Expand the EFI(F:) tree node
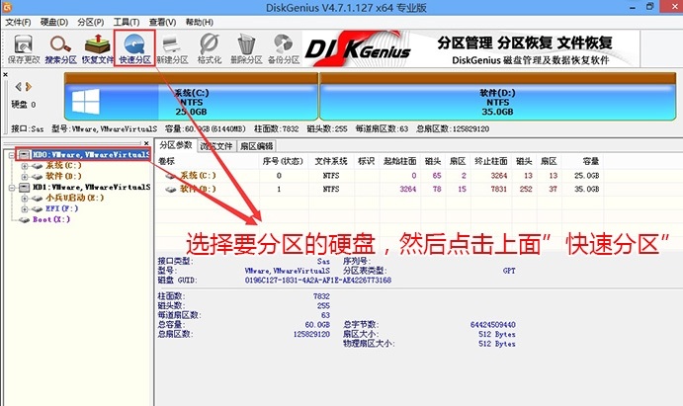This screenshot has height=406, width=683. tap(25, 209)
